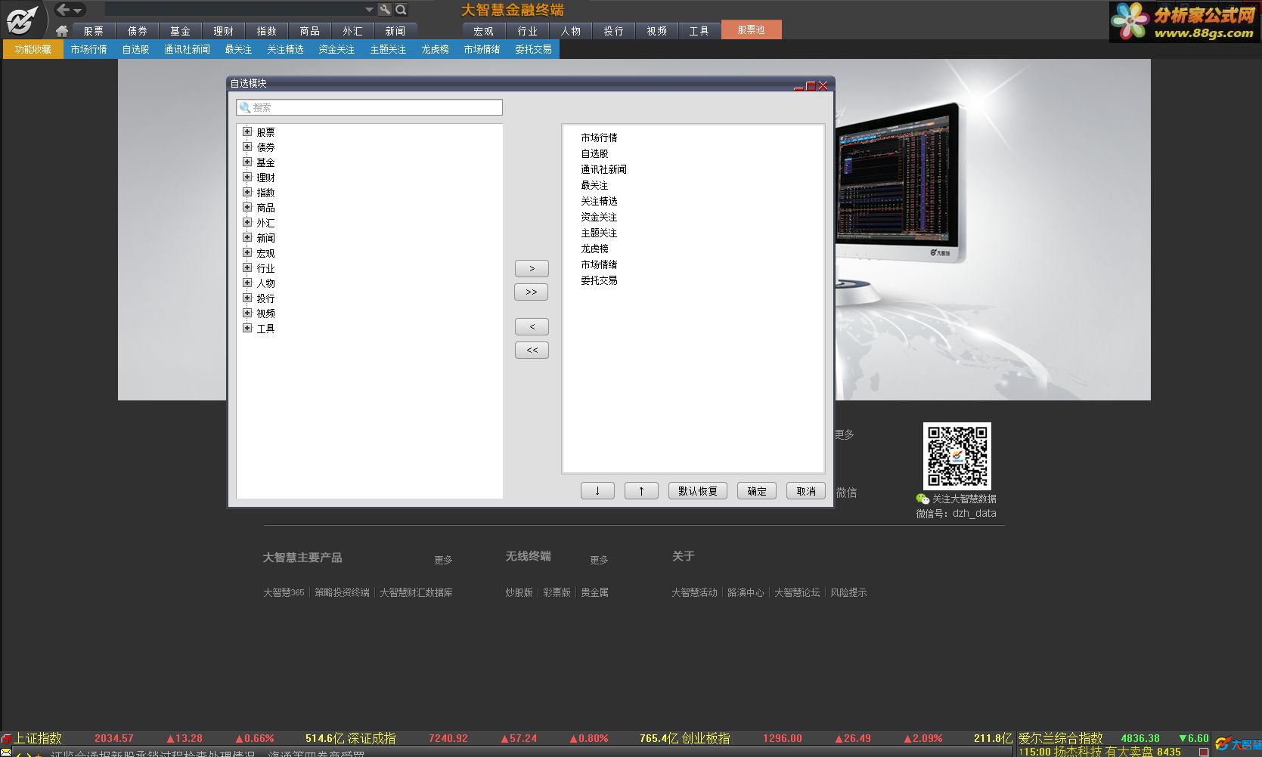The image size is (1262, 757).
Task: Open the back history dropdown arrow
Action: click(x=78, y=11)
